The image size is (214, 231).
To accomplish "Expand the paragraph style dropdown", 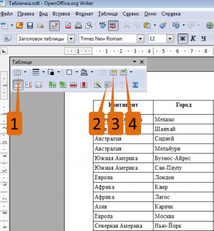I will [71, 39].
